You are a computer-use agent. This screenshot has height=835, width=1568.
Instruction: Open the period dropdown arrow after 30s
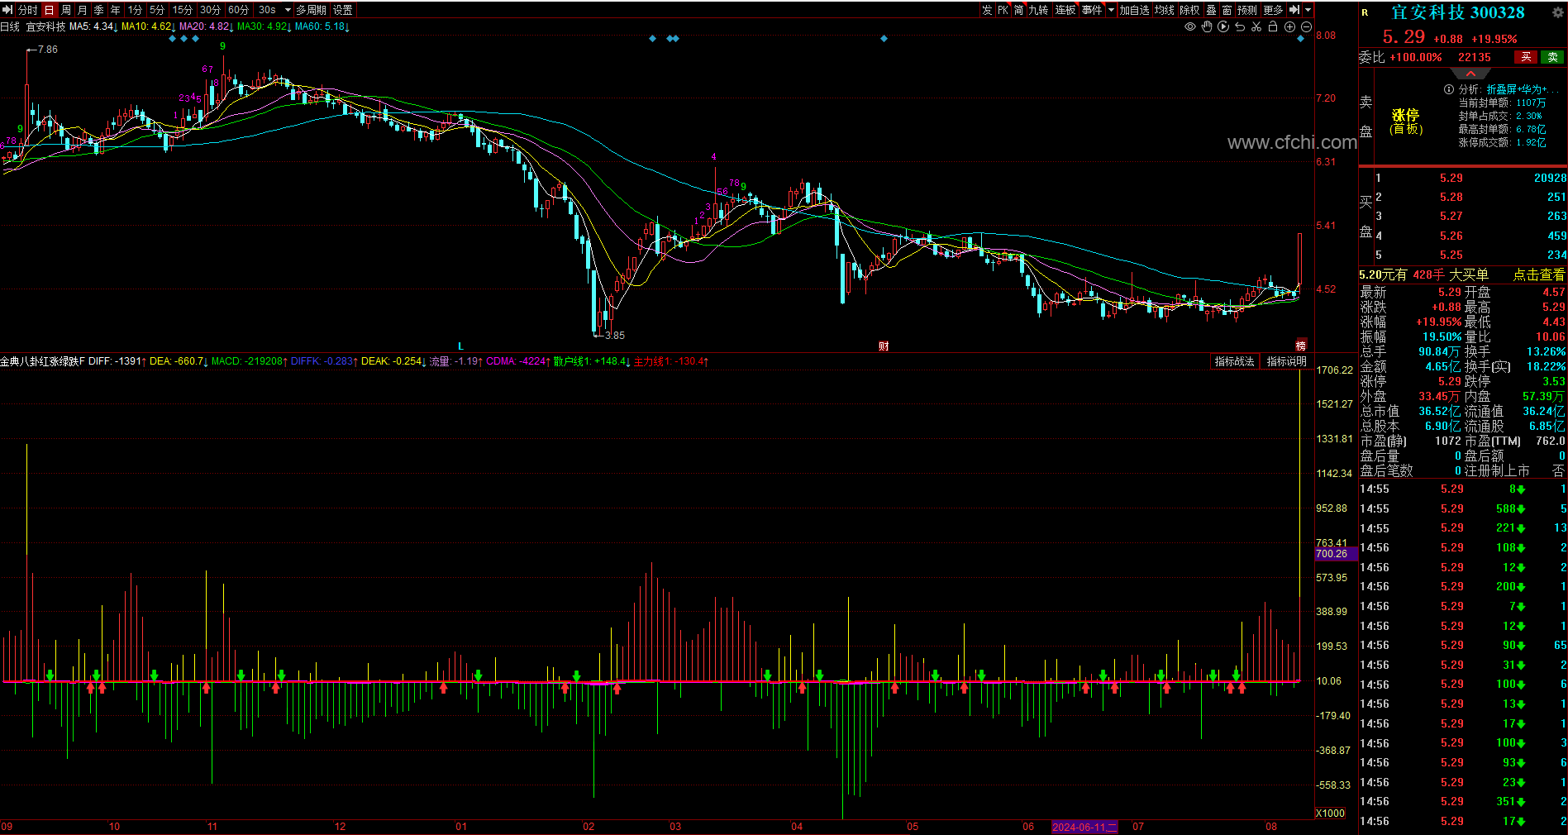coord(288,10)
